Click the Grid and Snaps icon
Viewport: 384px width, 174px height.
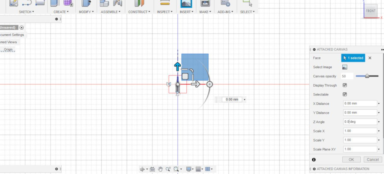tap(198, 169)
